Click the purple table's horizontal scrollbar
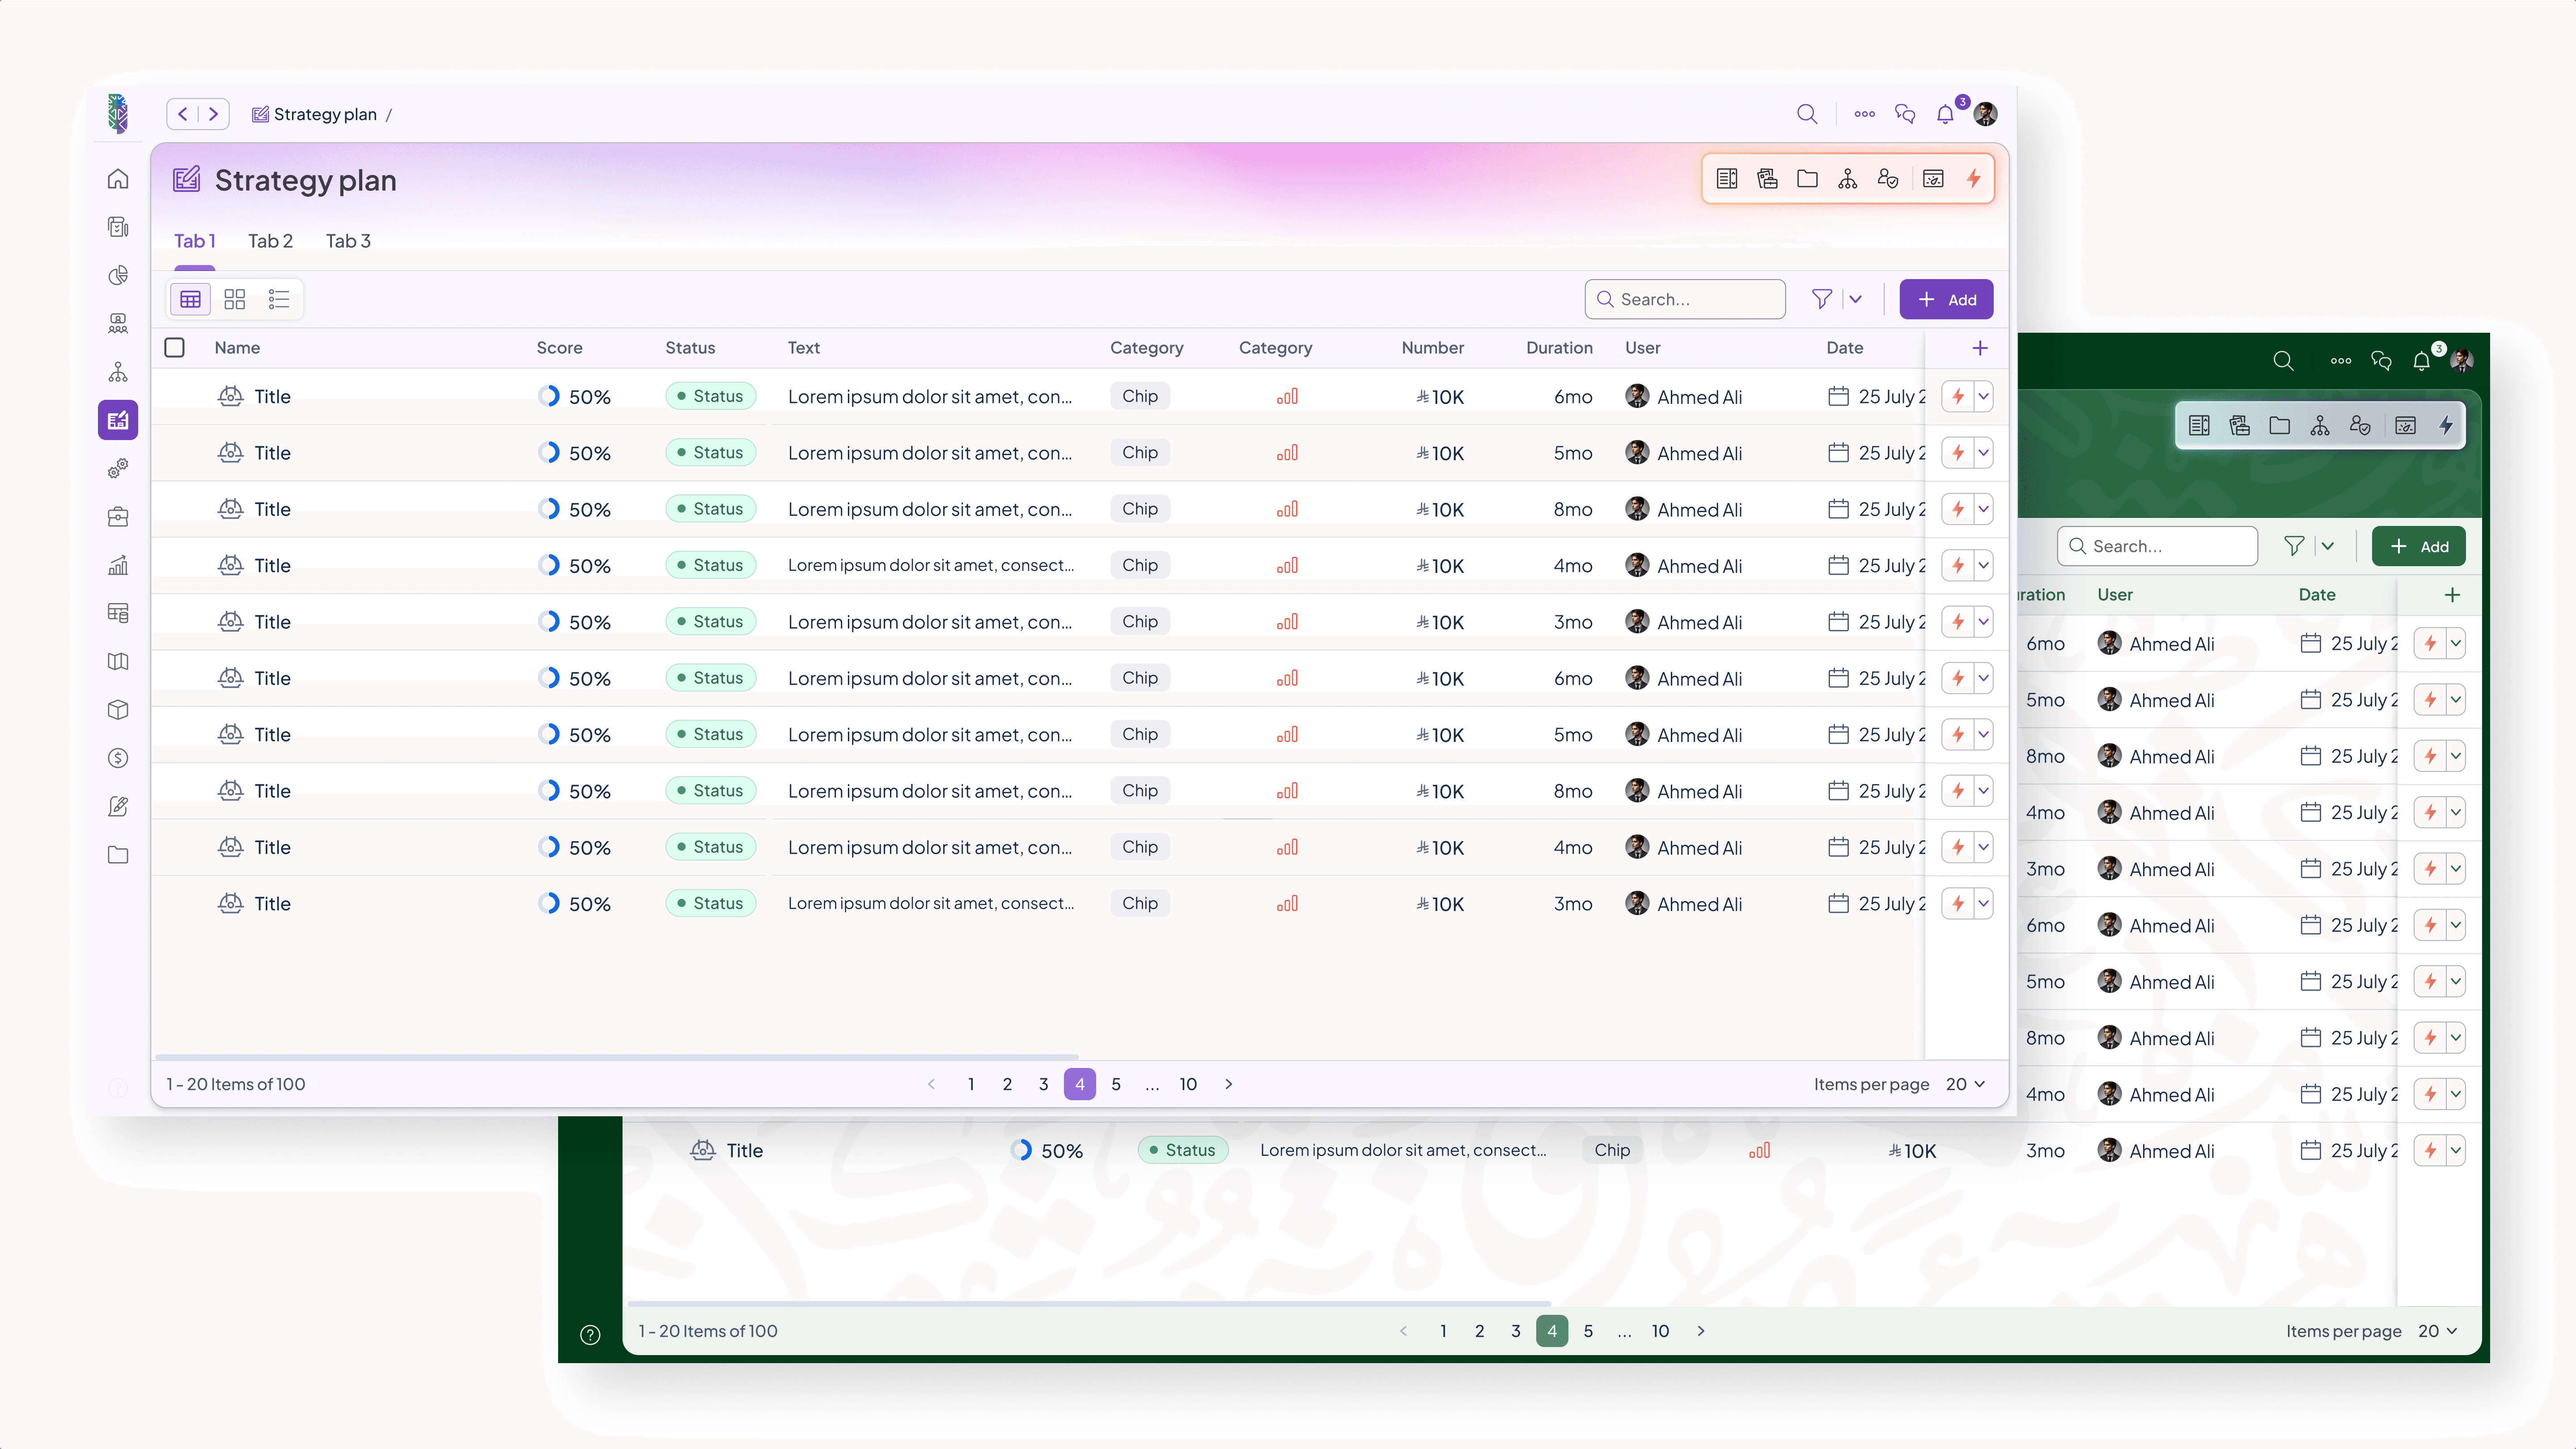Image resolution: width=2576 pixels, height=1449 pixels. (617, 1056)
